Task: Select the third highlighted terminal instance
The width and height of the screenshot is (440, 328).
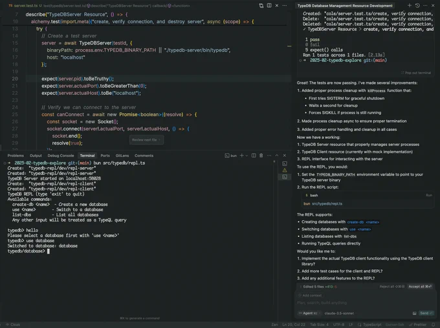Action: tap(285, 177)
